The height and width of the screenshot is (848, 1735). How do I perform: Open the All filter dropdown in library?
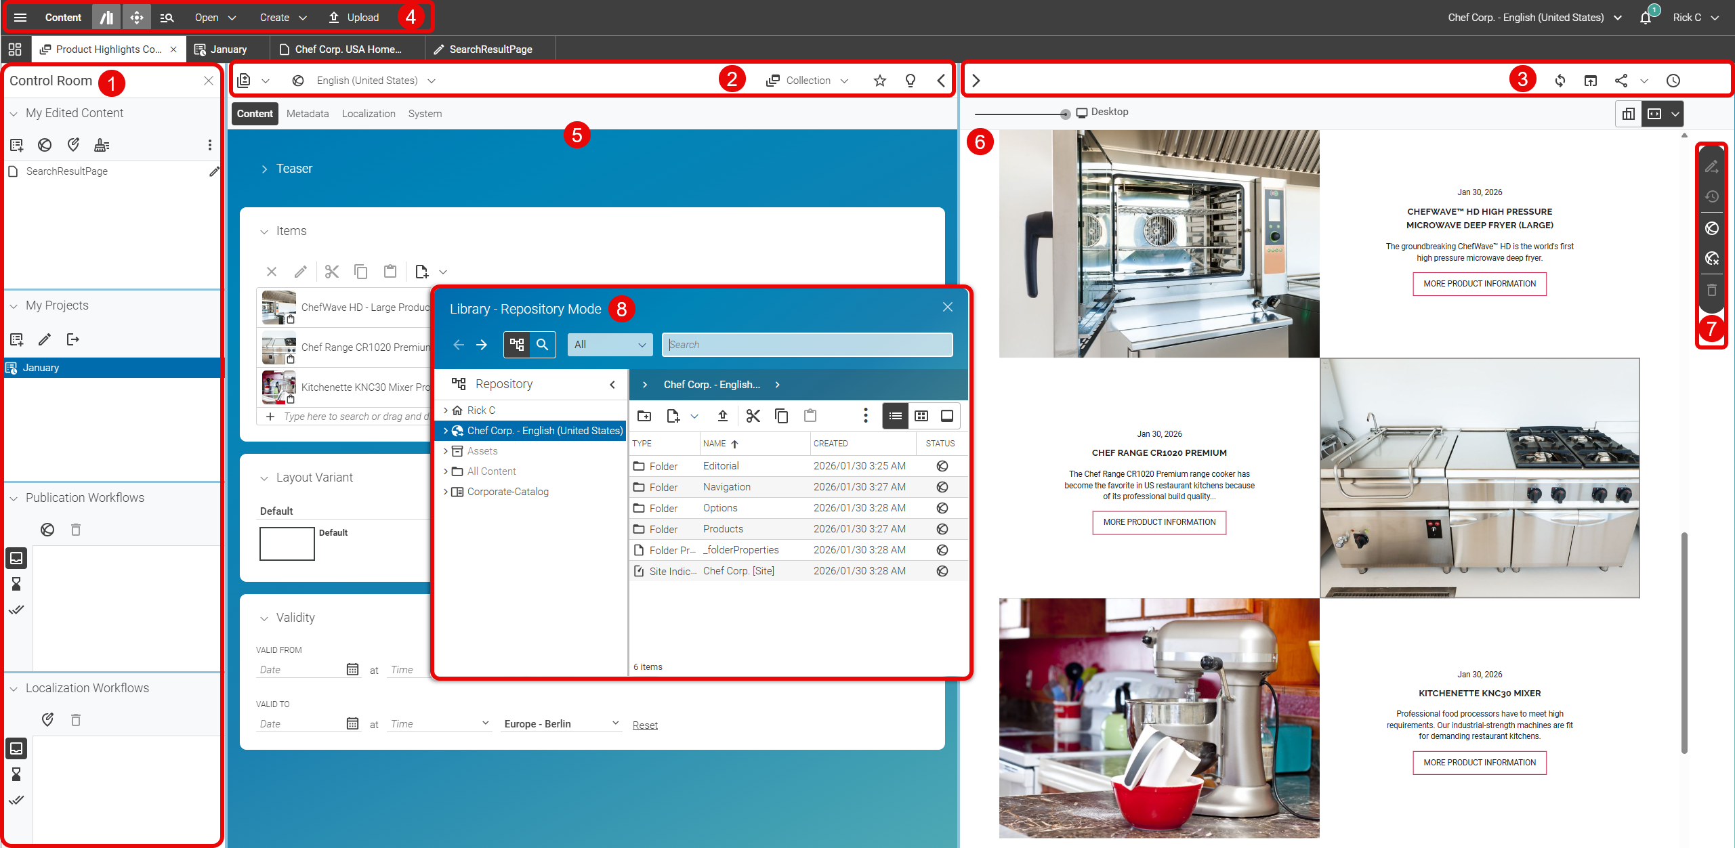[609, 345]
